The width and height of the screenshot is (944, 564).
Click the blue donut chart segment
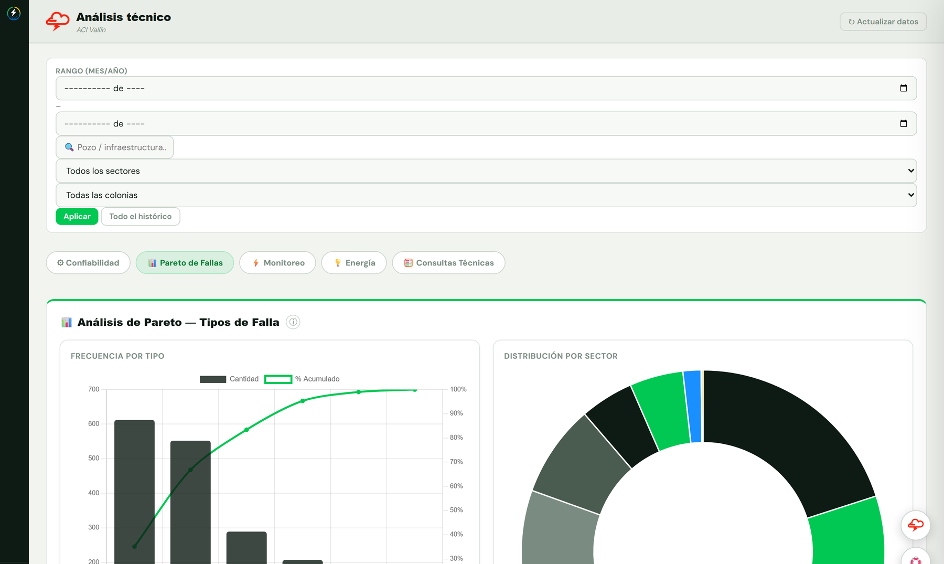pos(693,407)
